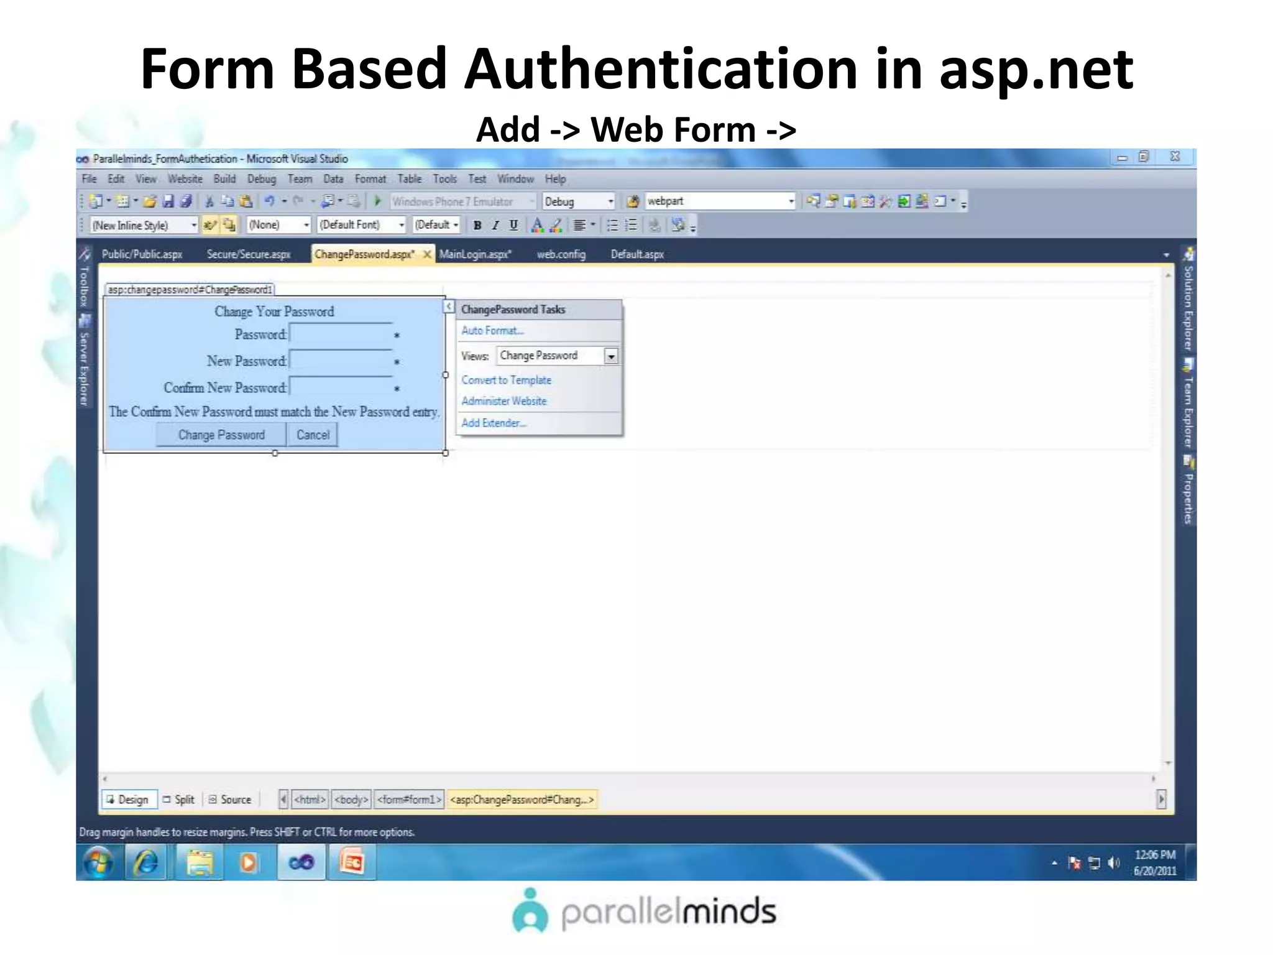Open the Default Font dropdown
This screenshot has height=955, width=1273.
point(402,225)
